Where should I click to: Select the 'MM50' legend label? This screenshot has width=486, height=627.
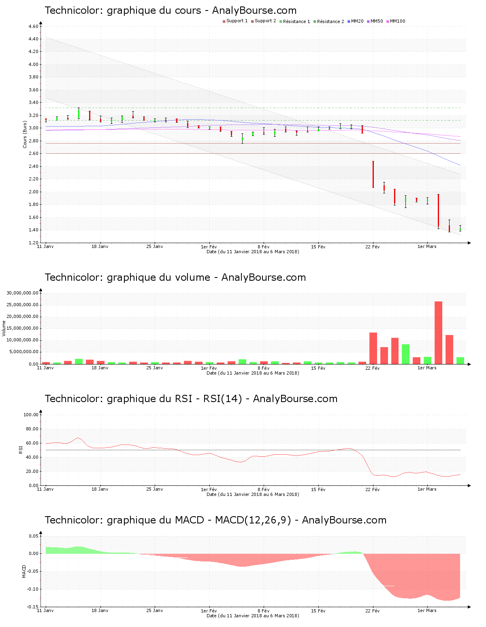377,21
